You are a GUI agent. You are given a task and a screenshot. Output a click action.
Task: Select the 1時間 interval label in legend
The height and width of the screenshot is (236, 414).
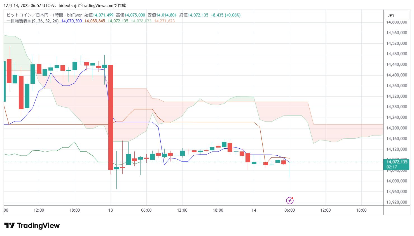(58, 15)
